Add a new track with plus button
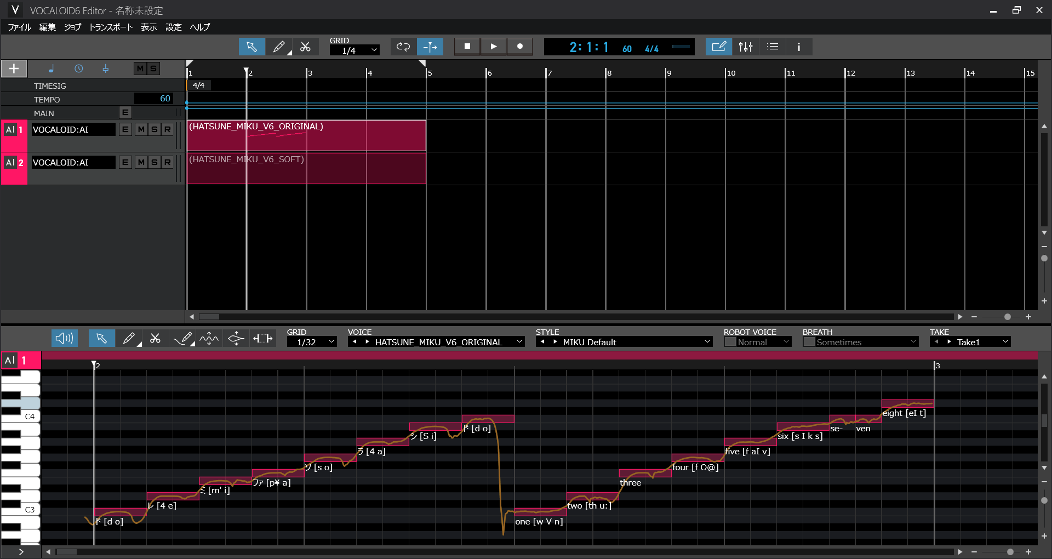Image resolution: width=1052 pixels, height=559 pixels. [14, 69]
